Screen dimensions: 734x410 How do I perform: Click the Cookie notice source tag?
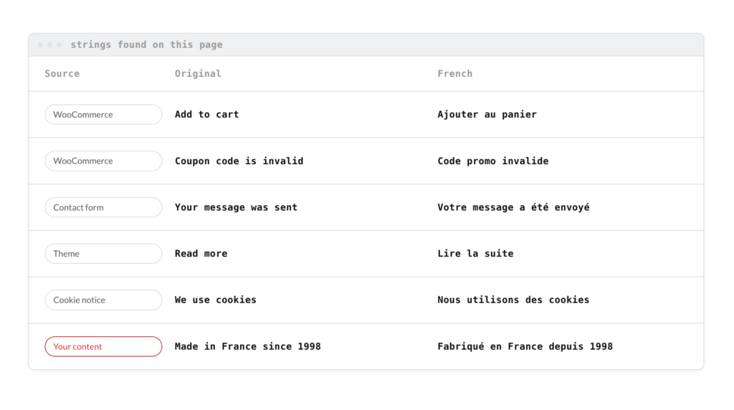click(103, 300)
